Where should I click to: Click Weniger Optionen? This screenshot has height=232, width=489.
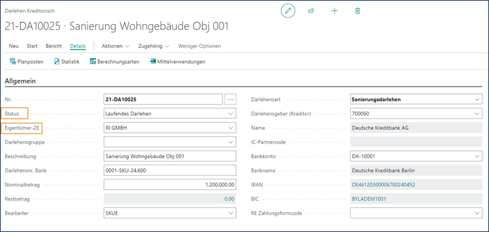[200, 46]
